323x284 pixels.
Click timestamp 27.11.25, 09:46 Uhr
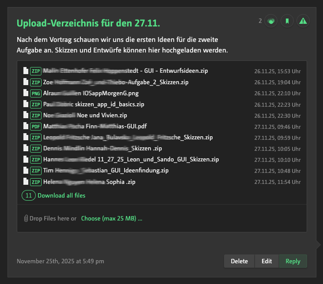(x=277, y=127)
